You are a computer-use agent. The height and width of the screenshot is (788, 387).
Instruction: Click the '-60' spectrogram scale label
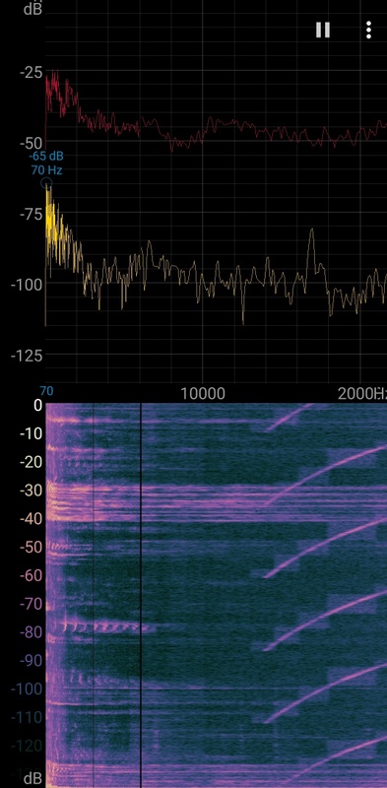click(32, 575)
